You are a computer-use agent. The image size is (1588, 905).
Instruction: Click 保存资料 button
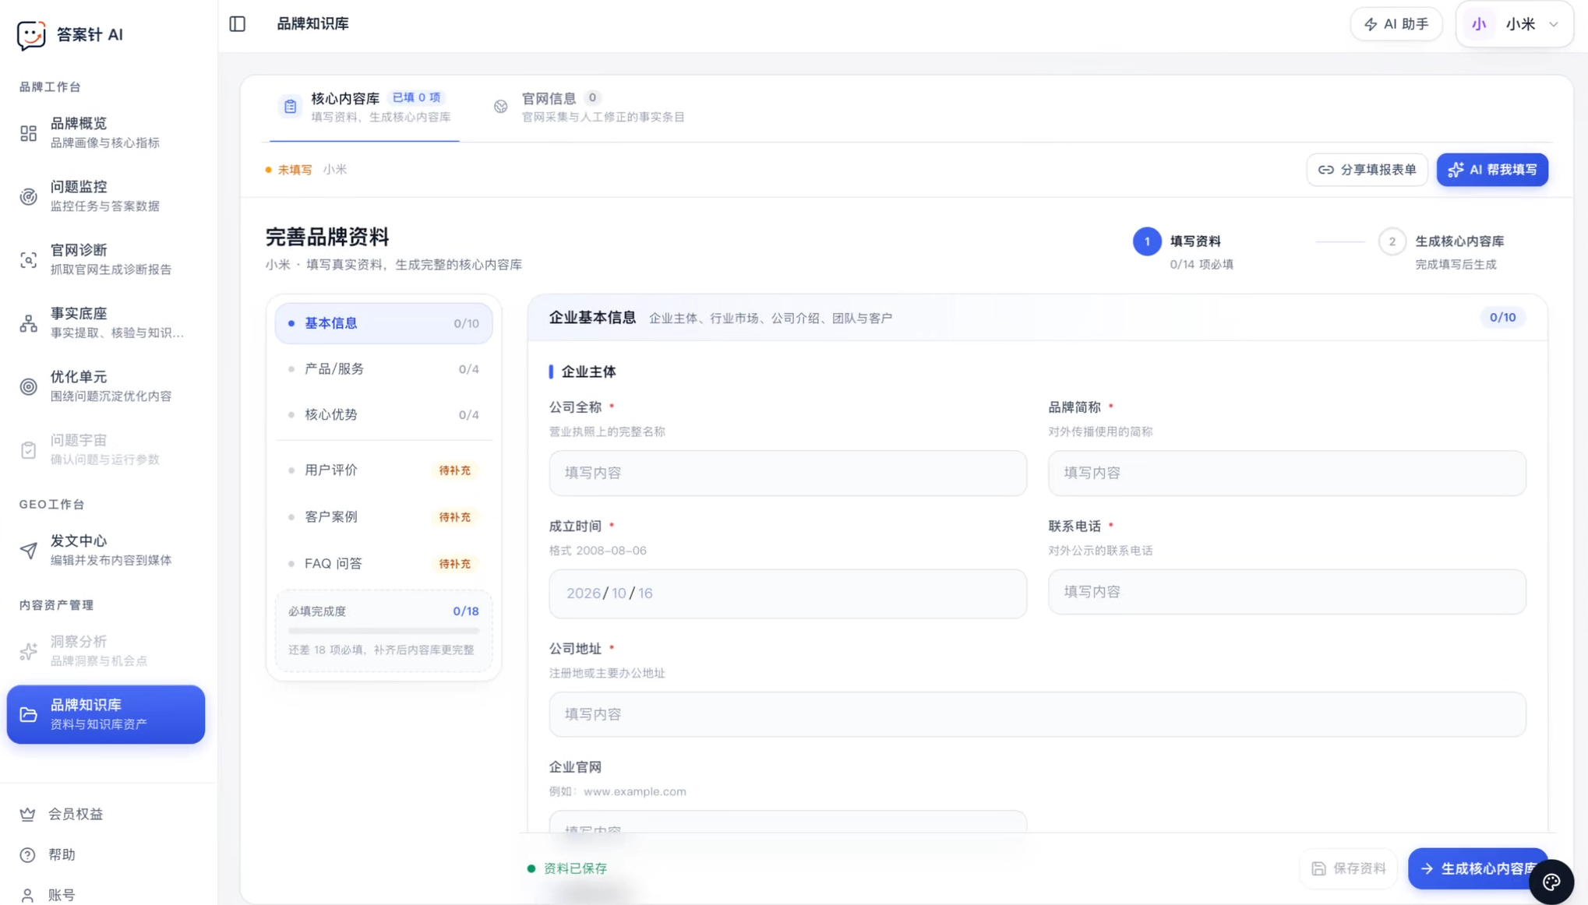click(x=1348, y=868)
